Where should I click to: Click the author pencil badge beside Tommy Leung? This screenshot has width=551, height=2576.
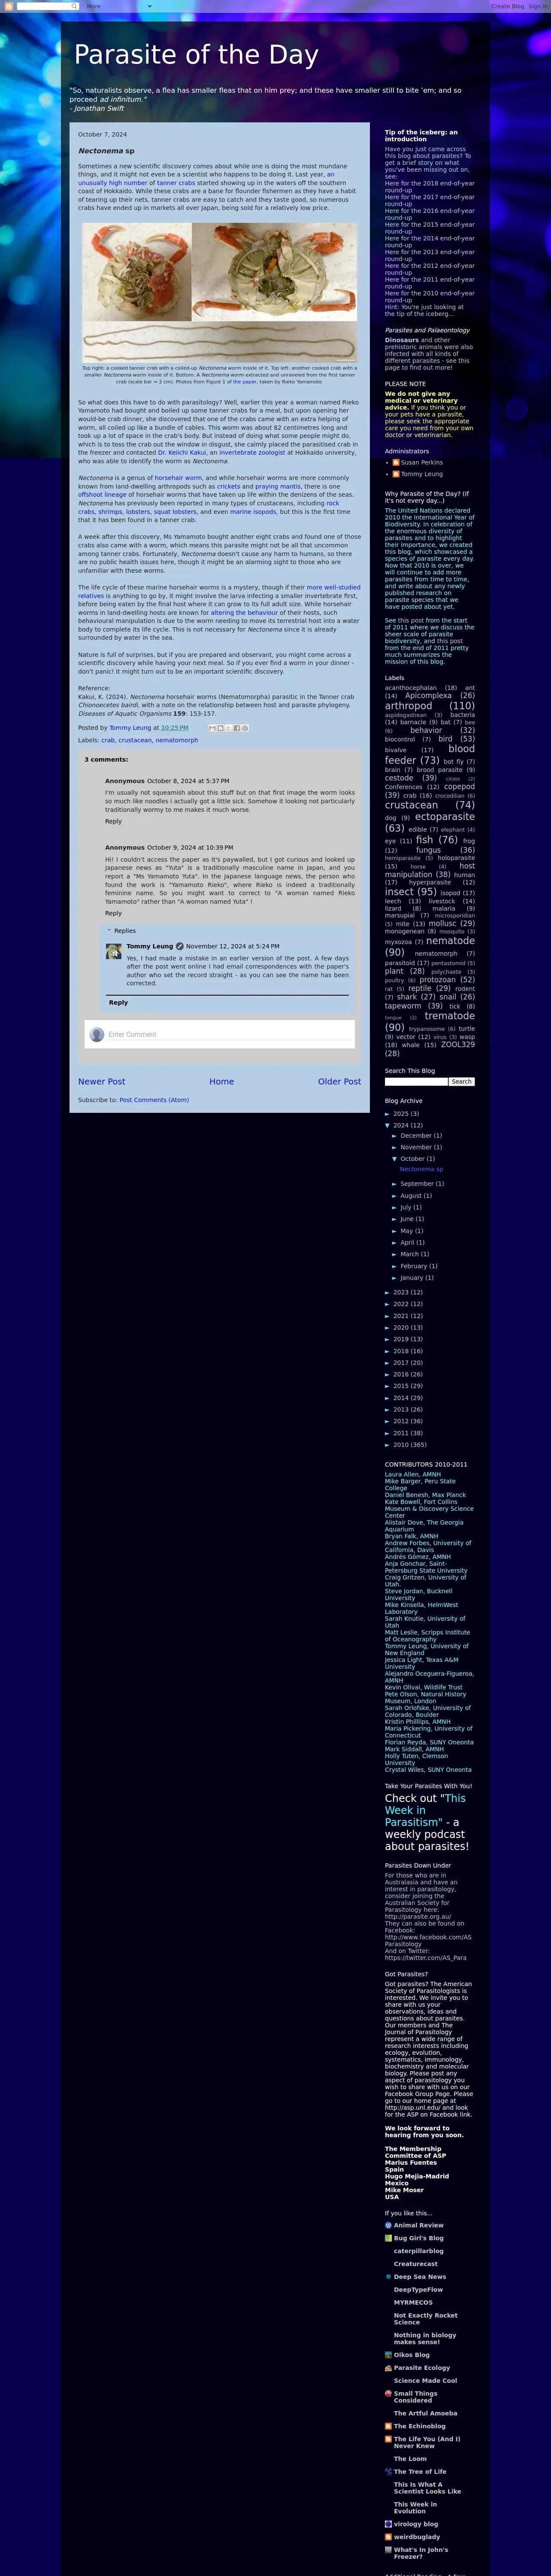pos(180,946)
